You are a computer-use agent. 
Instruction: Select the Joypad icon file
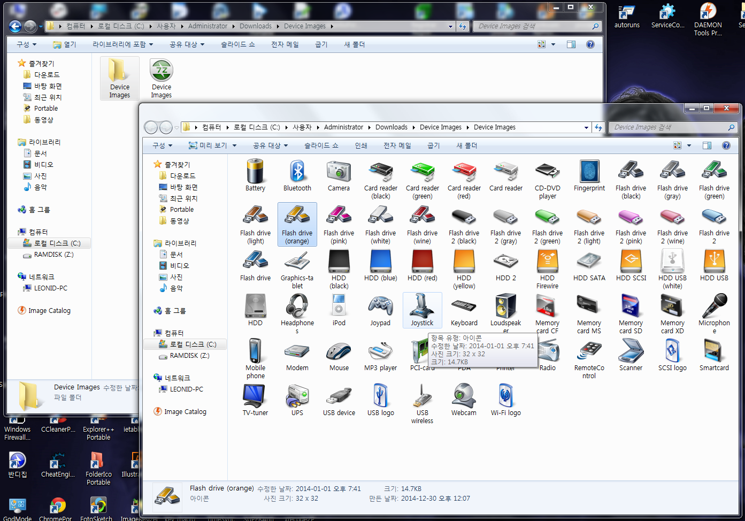click(381, 310)
